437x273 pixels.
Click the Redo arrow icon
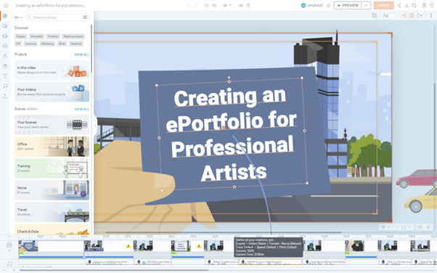[x=196, y=5]
